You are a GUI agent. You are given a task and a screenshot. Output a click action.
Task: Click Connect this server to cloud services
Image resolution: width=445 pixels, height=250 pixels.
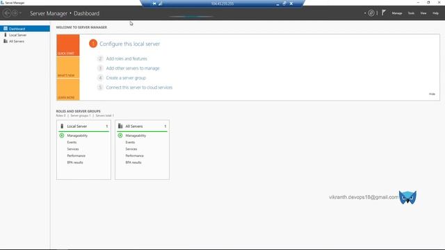point(139,87)
